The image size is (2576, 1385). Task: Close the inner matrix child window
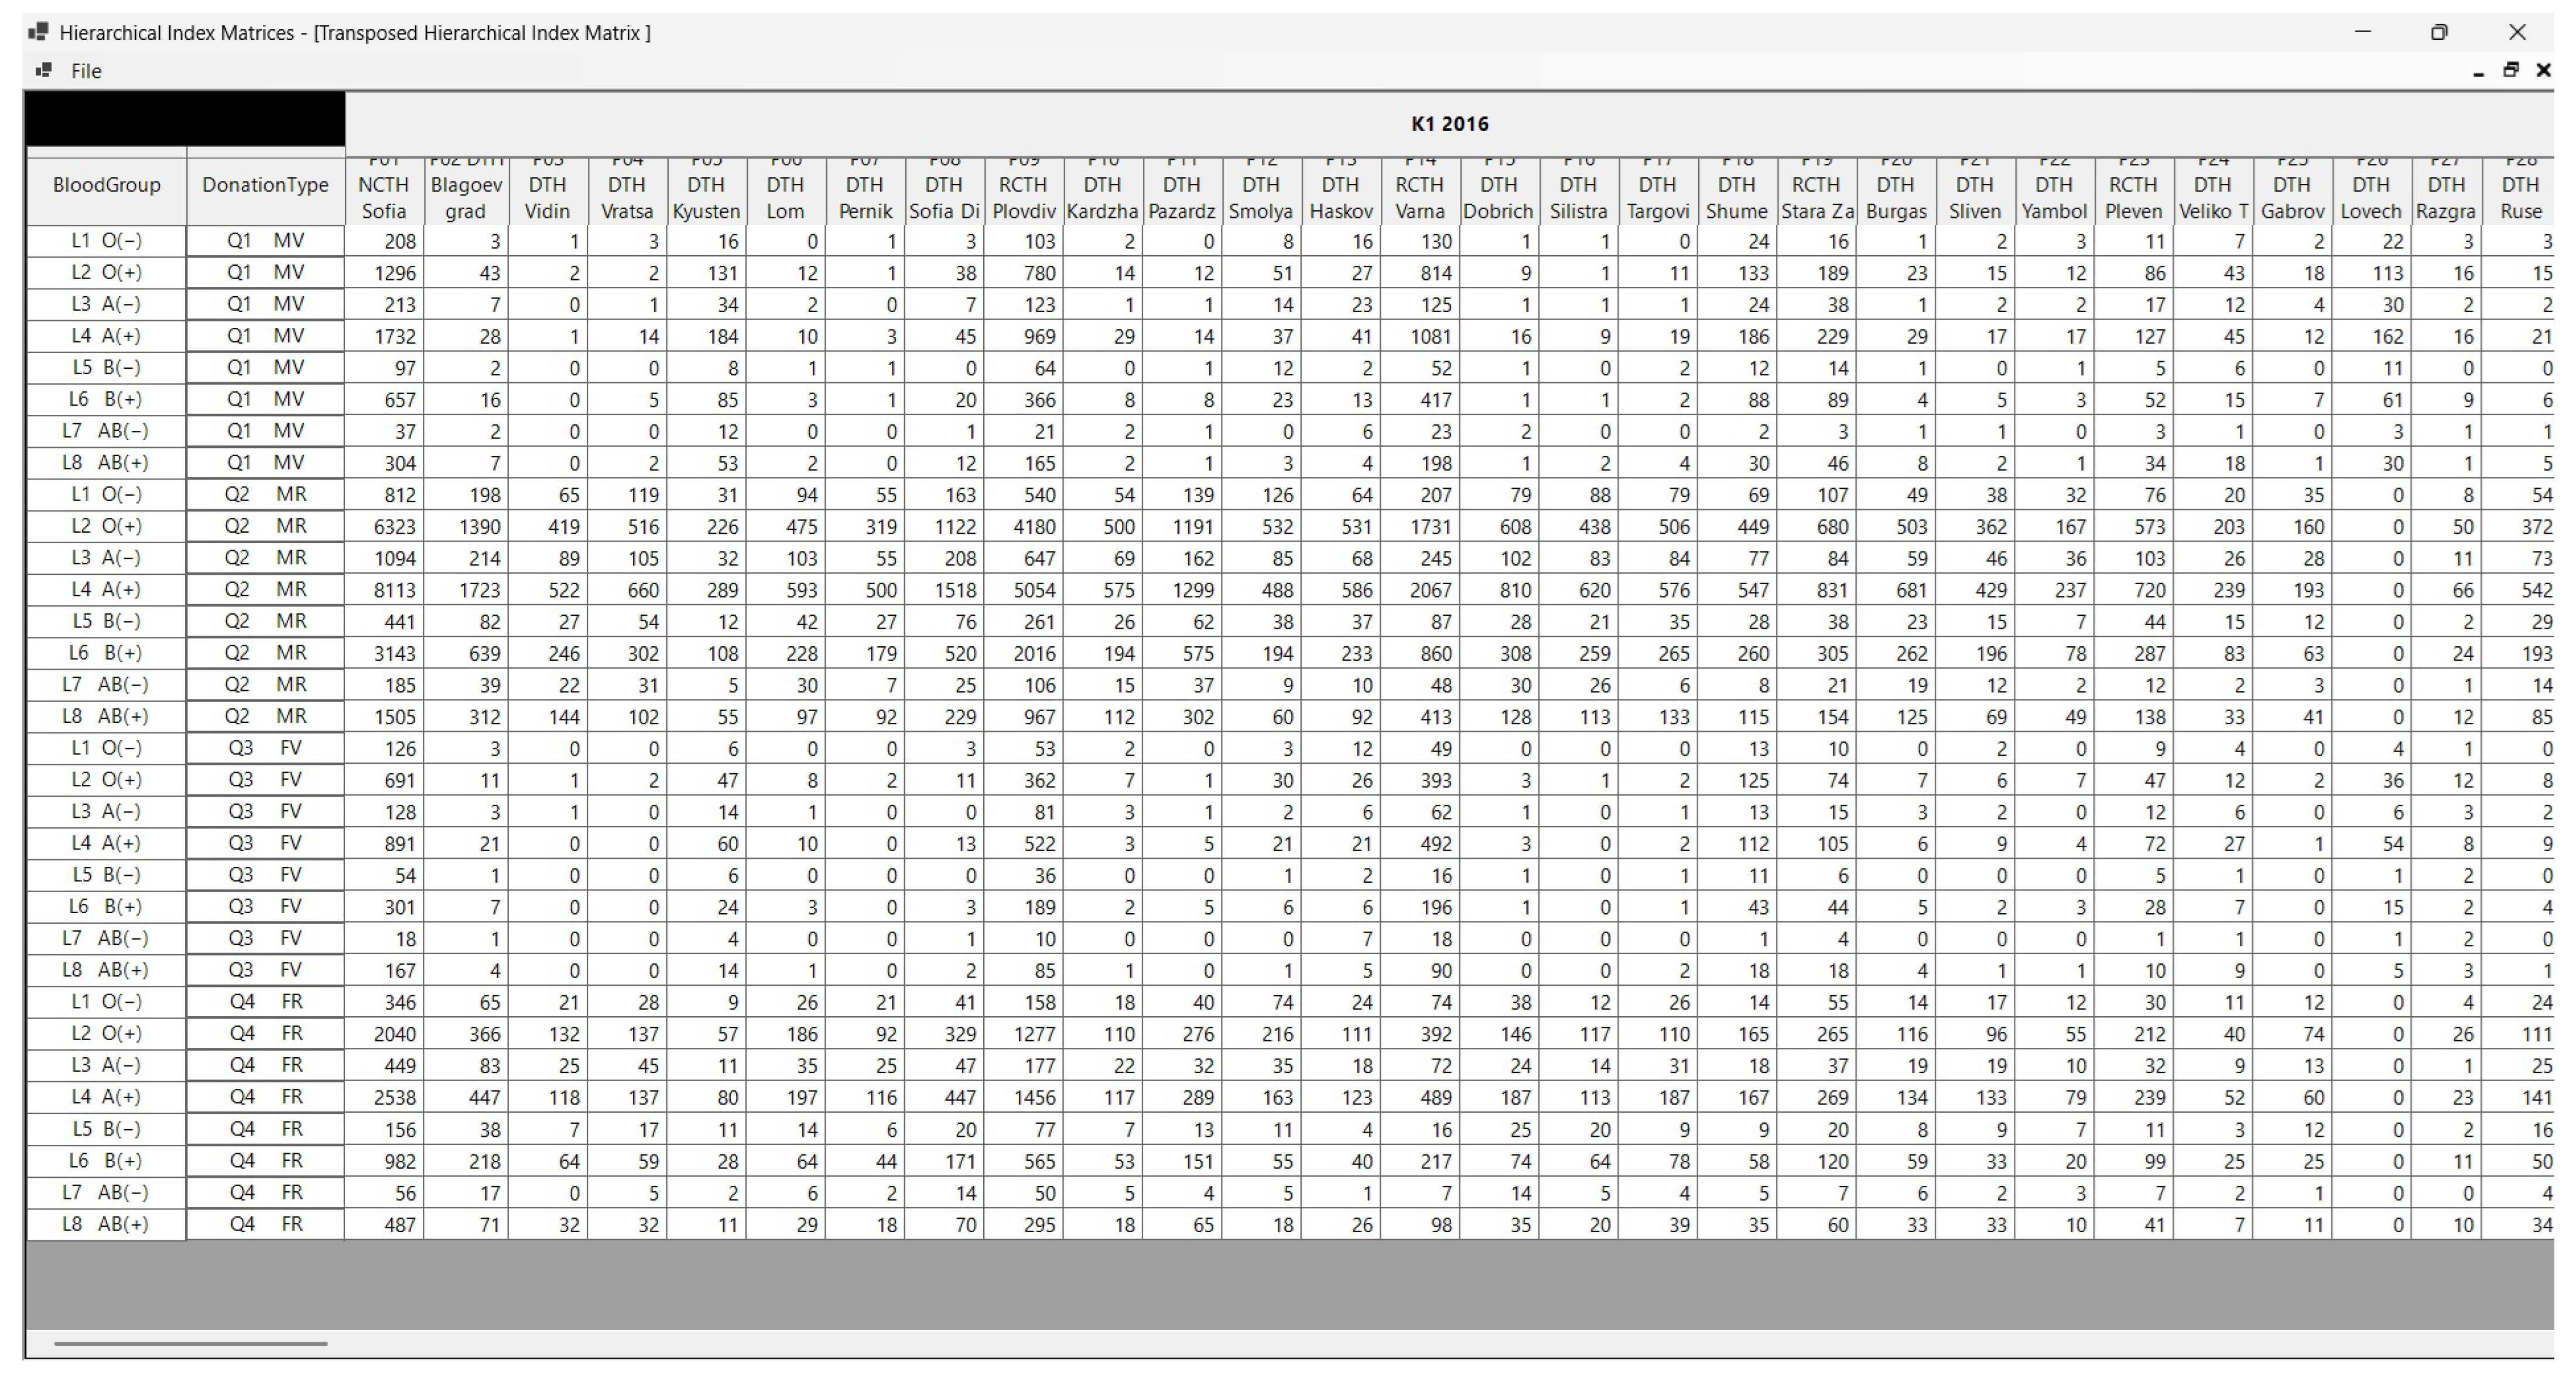point(2543,70)
